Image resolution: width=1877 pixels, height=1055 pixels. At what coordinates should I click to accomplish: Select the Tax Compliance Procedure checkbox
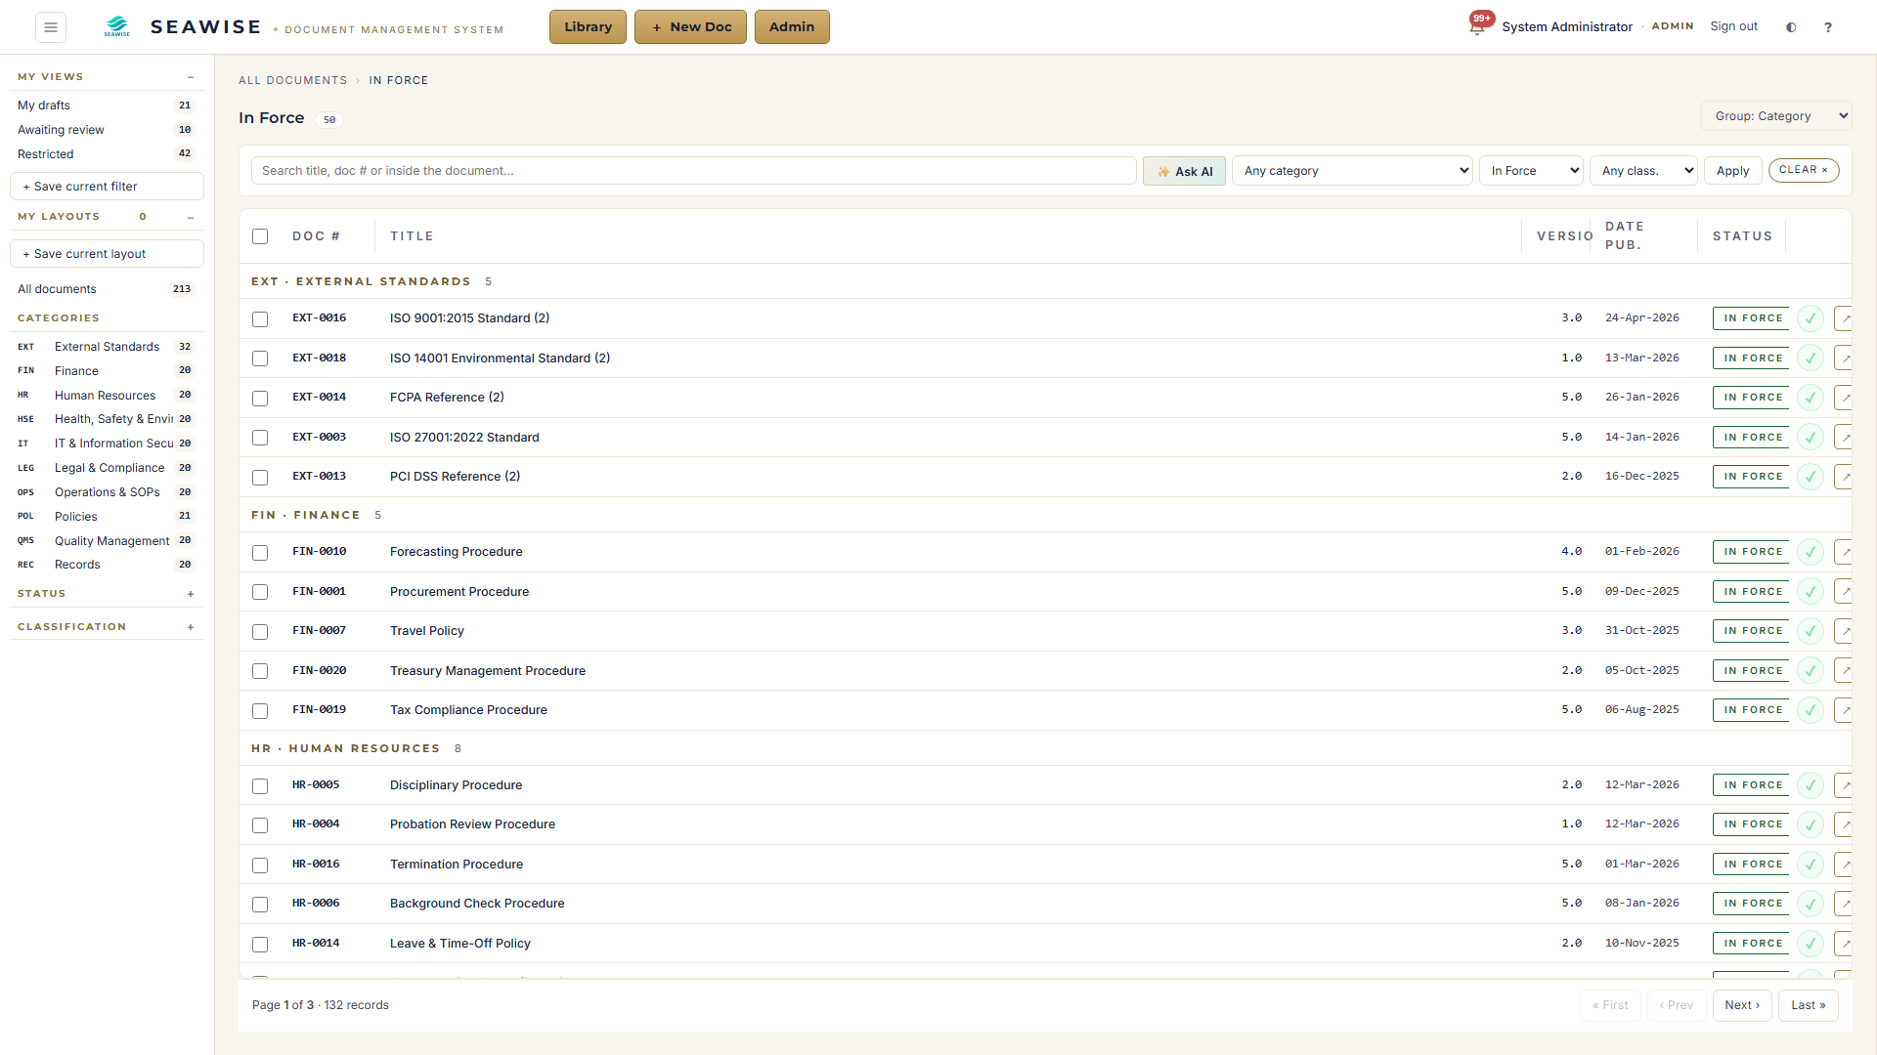click(260, 711)
